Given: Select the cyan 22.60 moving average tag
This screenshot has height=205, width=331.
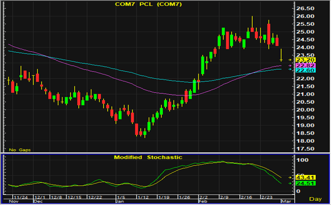Looking at the screenshot, I should pos(305,70).
